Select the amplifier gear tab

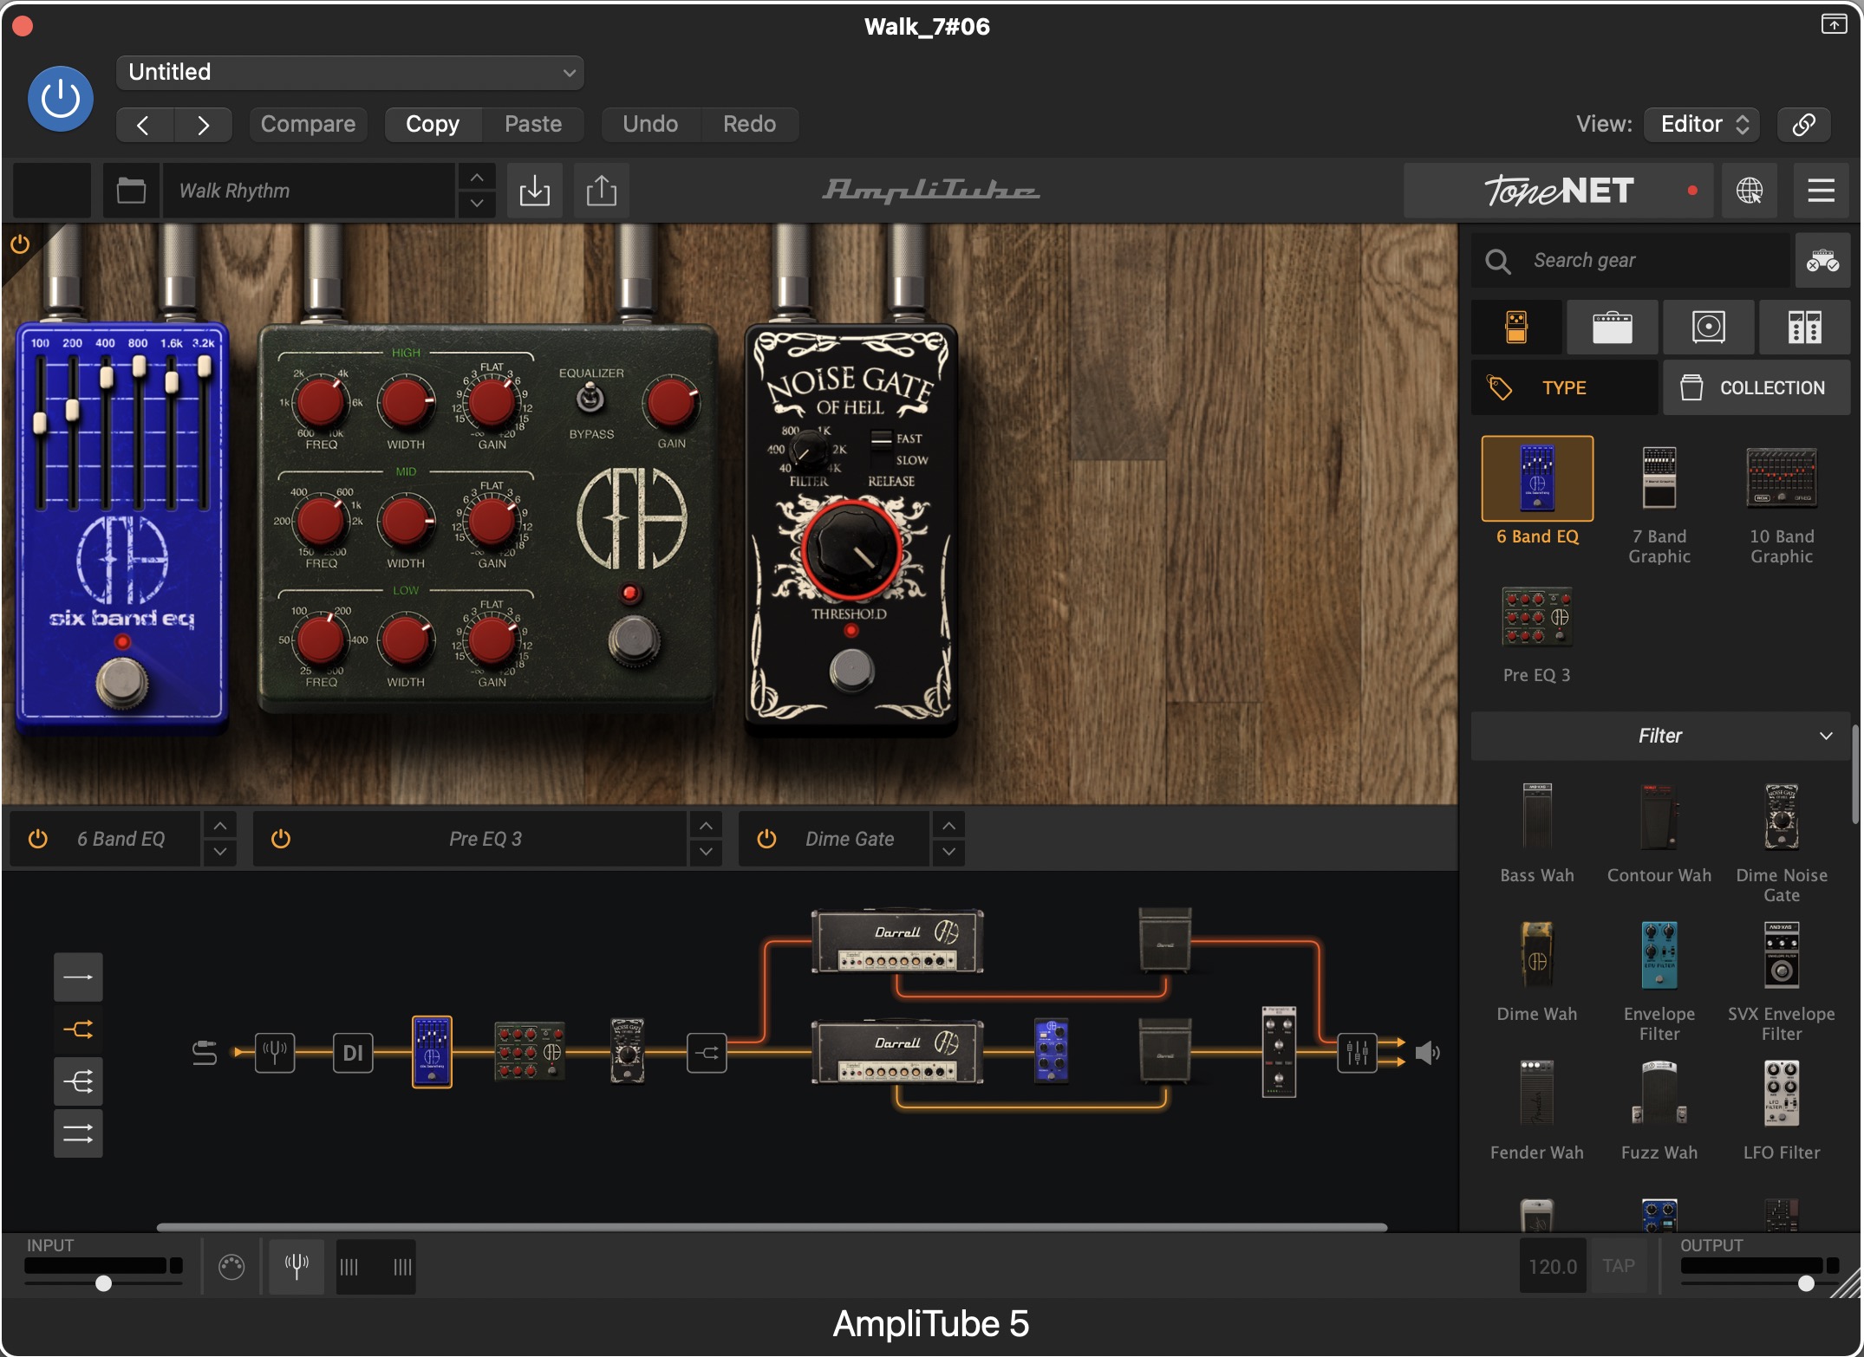(x=1613, y=328)
